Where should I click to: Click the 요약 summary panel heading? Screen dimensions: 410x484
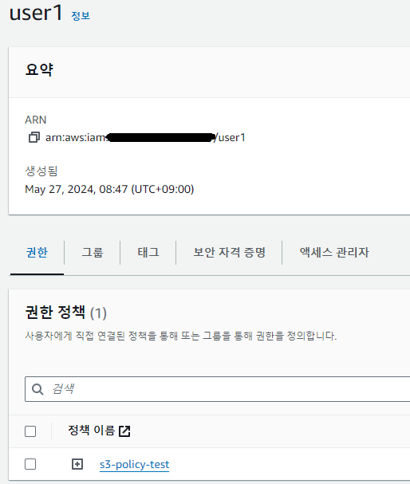[39, 69]
